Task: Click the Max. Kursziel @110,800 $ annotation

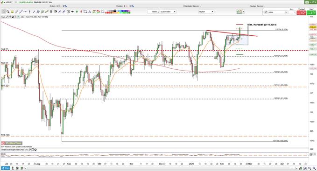Action: click(262, 25)
